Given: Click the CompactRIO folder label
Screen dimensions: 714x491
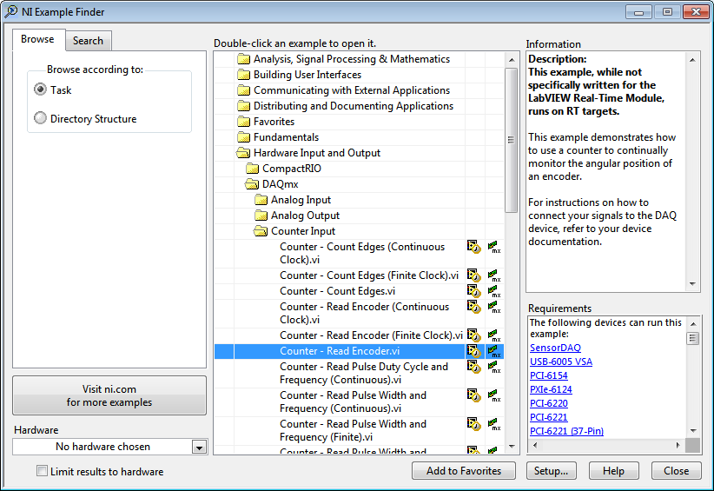Looking at the screenshot, I should tap(292, 169).
